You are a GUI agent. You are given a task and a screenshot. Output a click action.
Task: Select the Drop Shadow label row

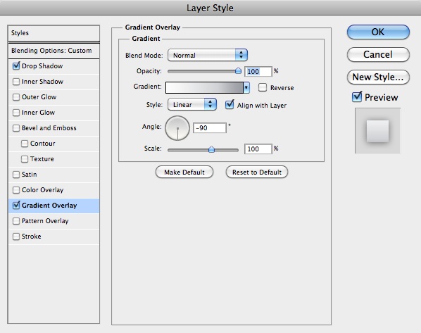pyautogui.click(x=54, y=66)
